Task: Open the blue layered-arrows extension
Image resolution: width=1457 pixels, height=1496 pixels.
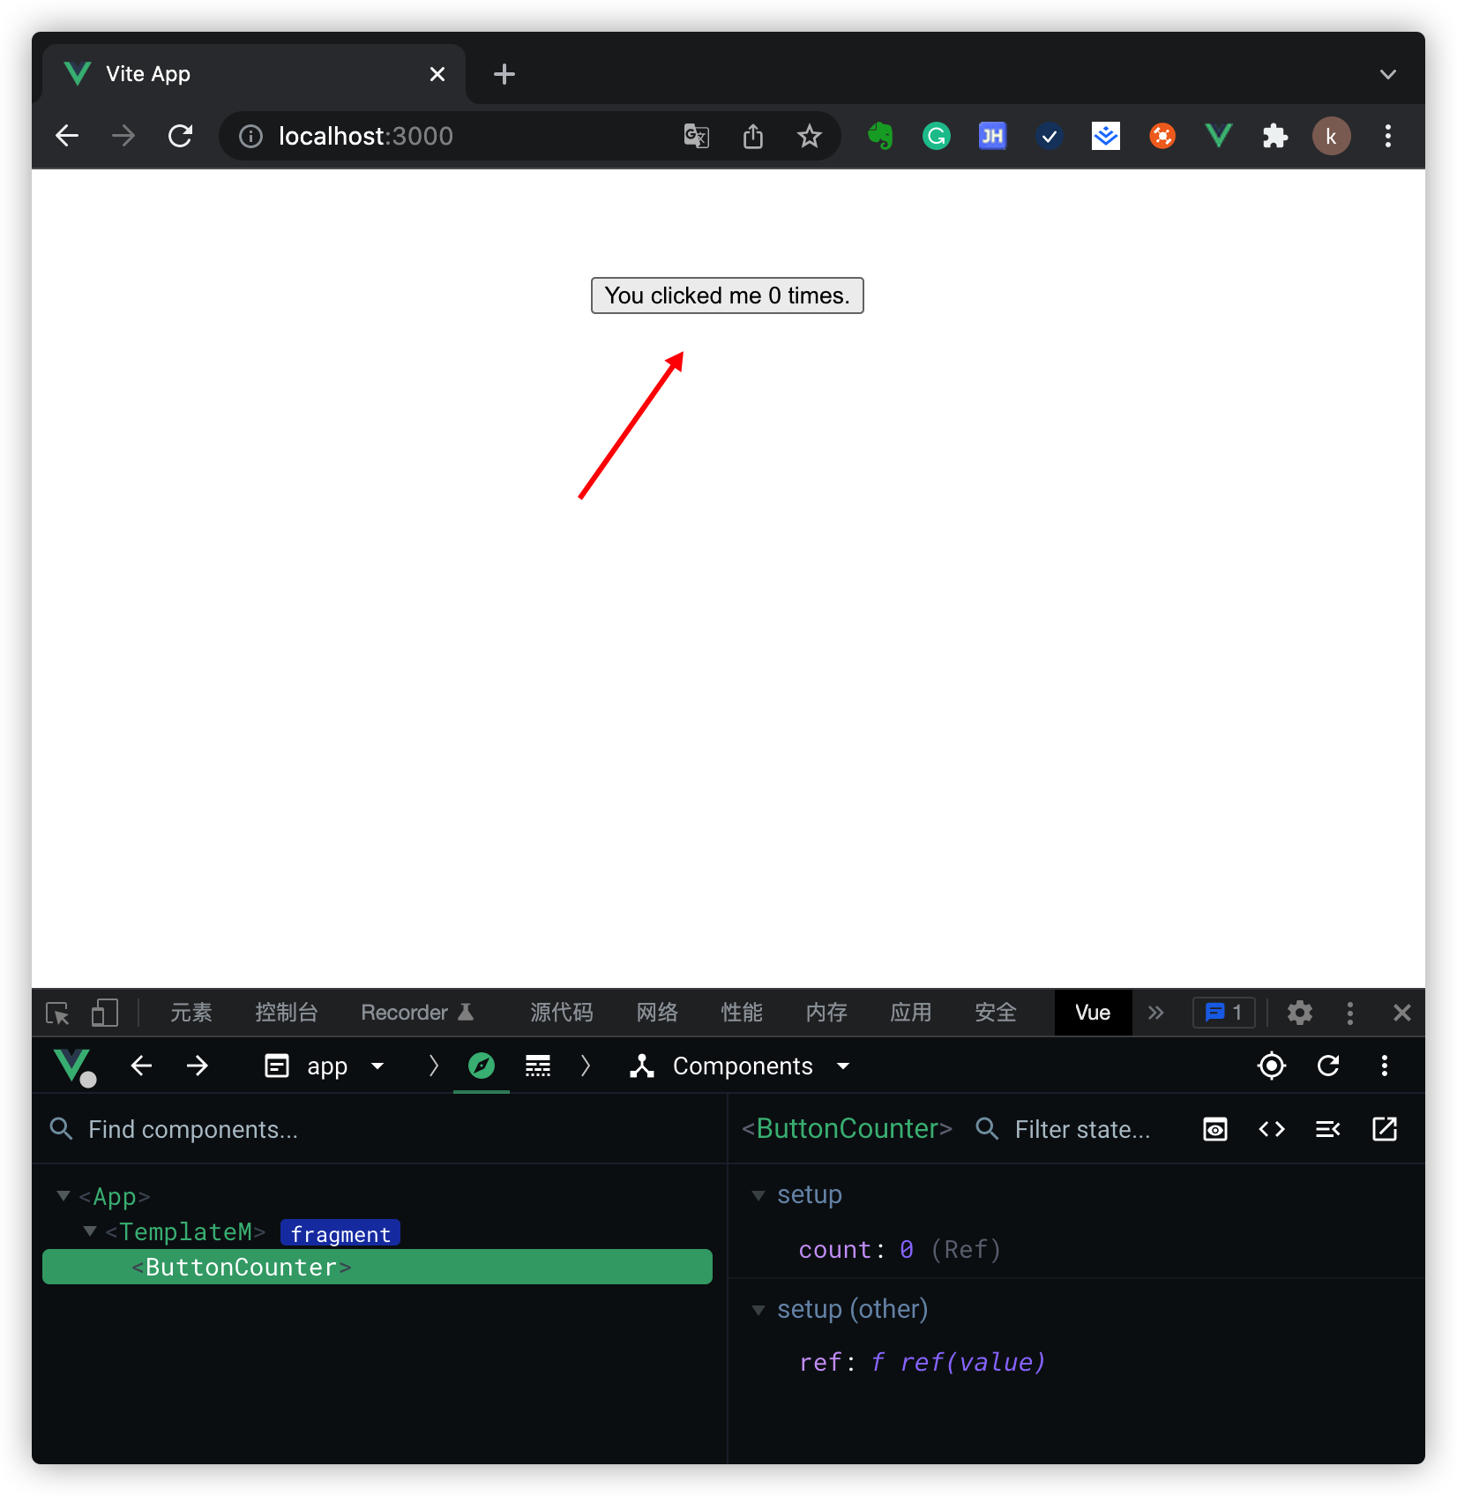Action: (1105, 136)
